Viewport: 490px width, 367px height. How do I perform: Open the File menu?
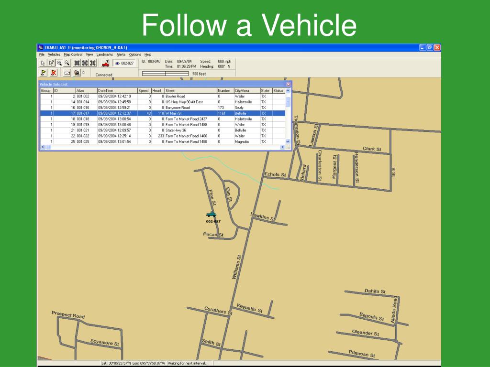pos(42,54)
